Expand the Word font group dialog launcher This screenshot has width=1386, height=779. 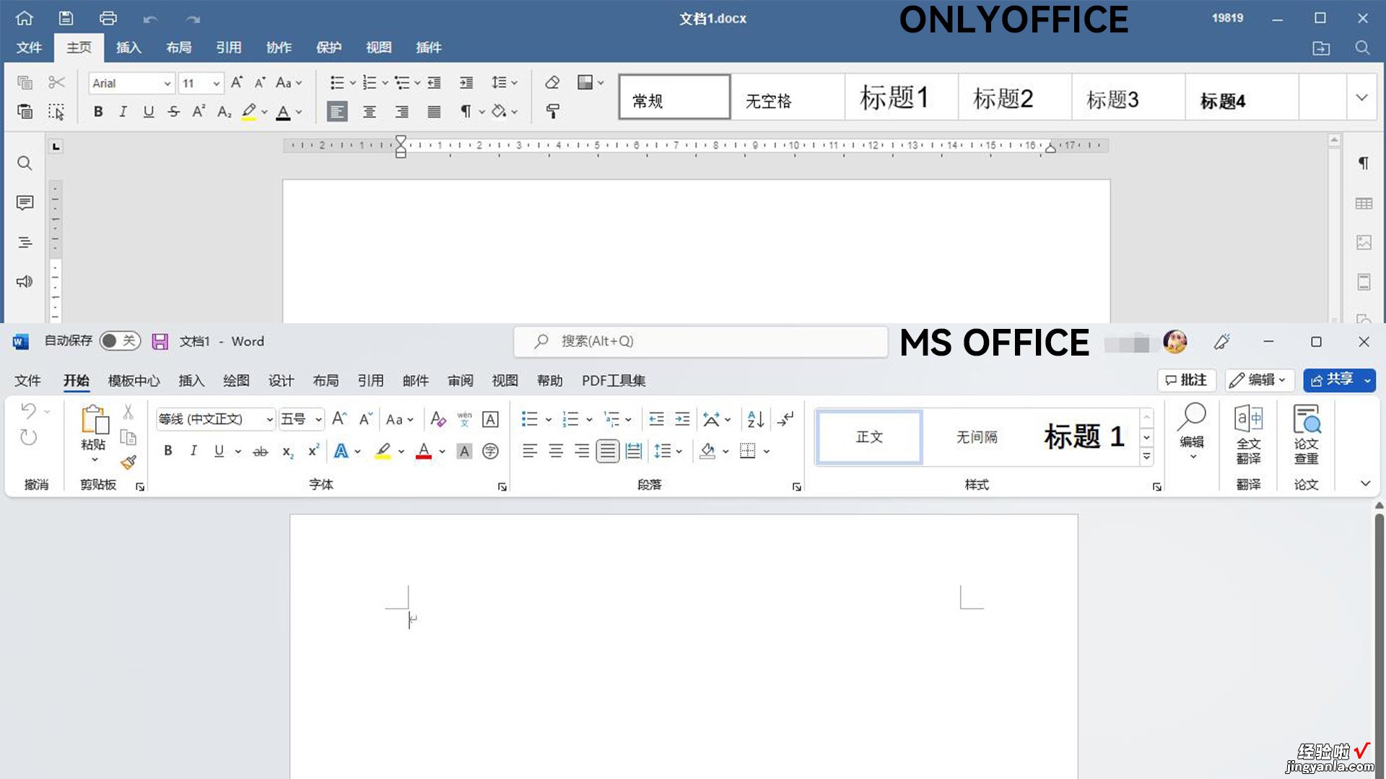point(502,487)
